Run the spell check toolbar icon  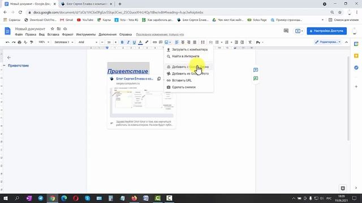(25, 42)
